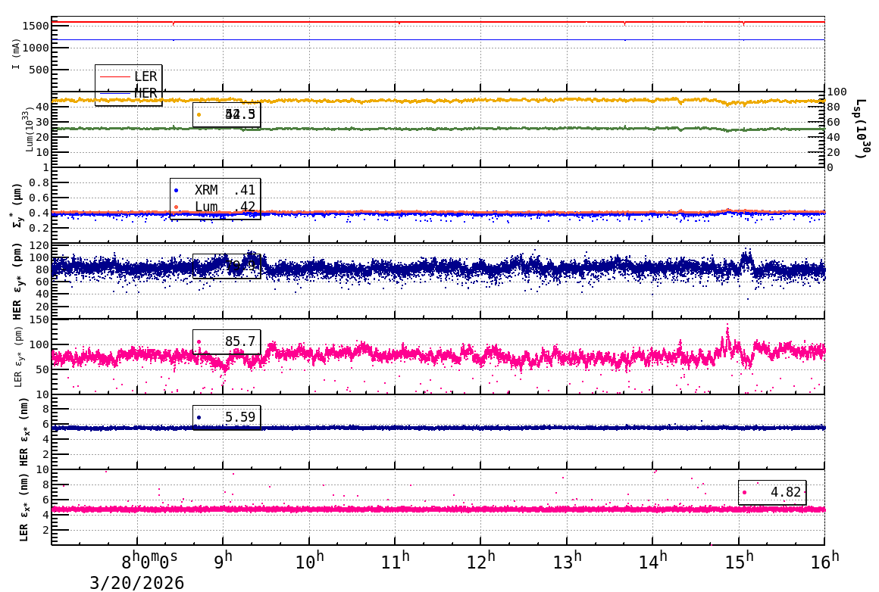Click the yellow marker in the luminosity legend
Viewport: 879px width, 592px height.
coord(199,114)
